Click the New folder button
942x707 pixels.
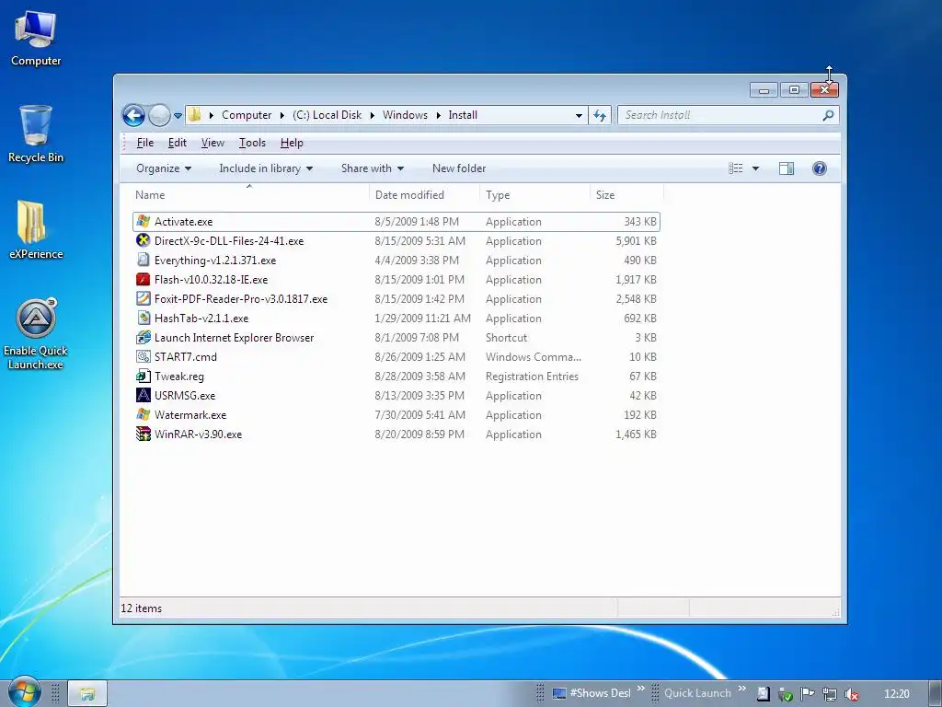[x=459, y=168]
